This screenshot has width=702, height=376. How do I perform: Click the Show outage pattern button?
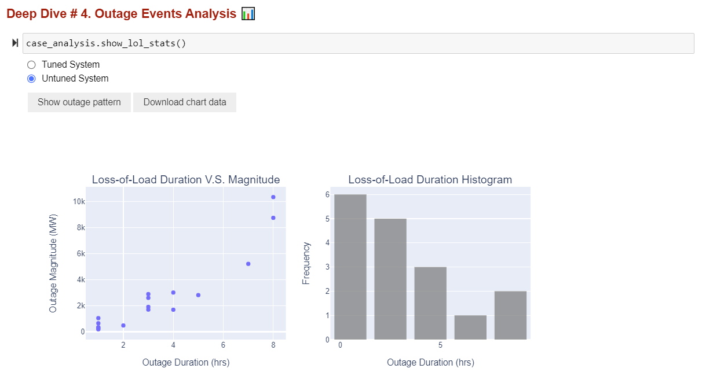click(x=79, y=102)
